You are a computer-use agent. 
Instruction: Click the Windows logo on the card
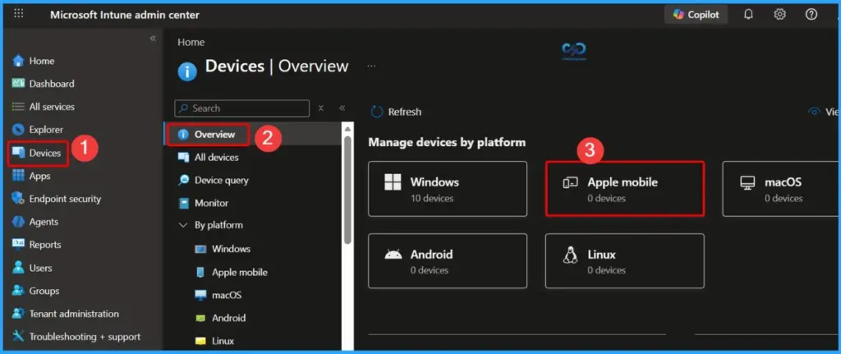(x=393, y=182)
